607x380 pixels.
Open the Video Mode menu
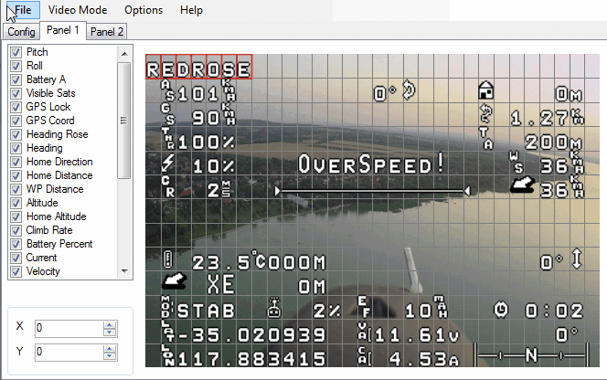(x=78, y=10)
